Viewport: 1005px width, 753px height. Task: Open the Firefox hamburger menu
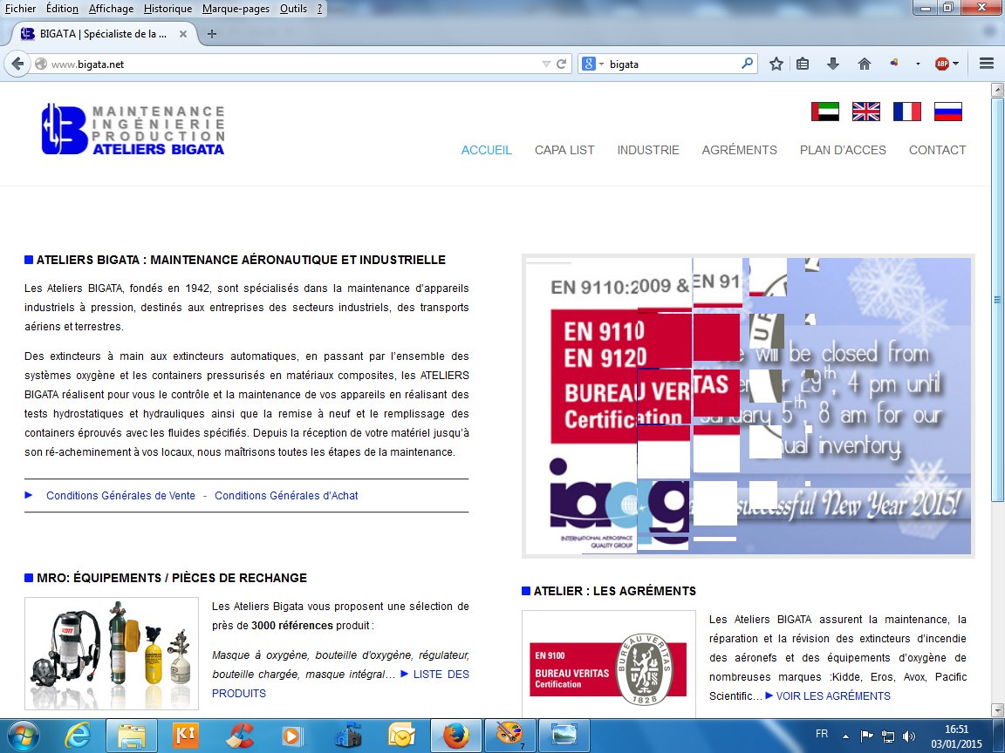[x=987, y=64]
